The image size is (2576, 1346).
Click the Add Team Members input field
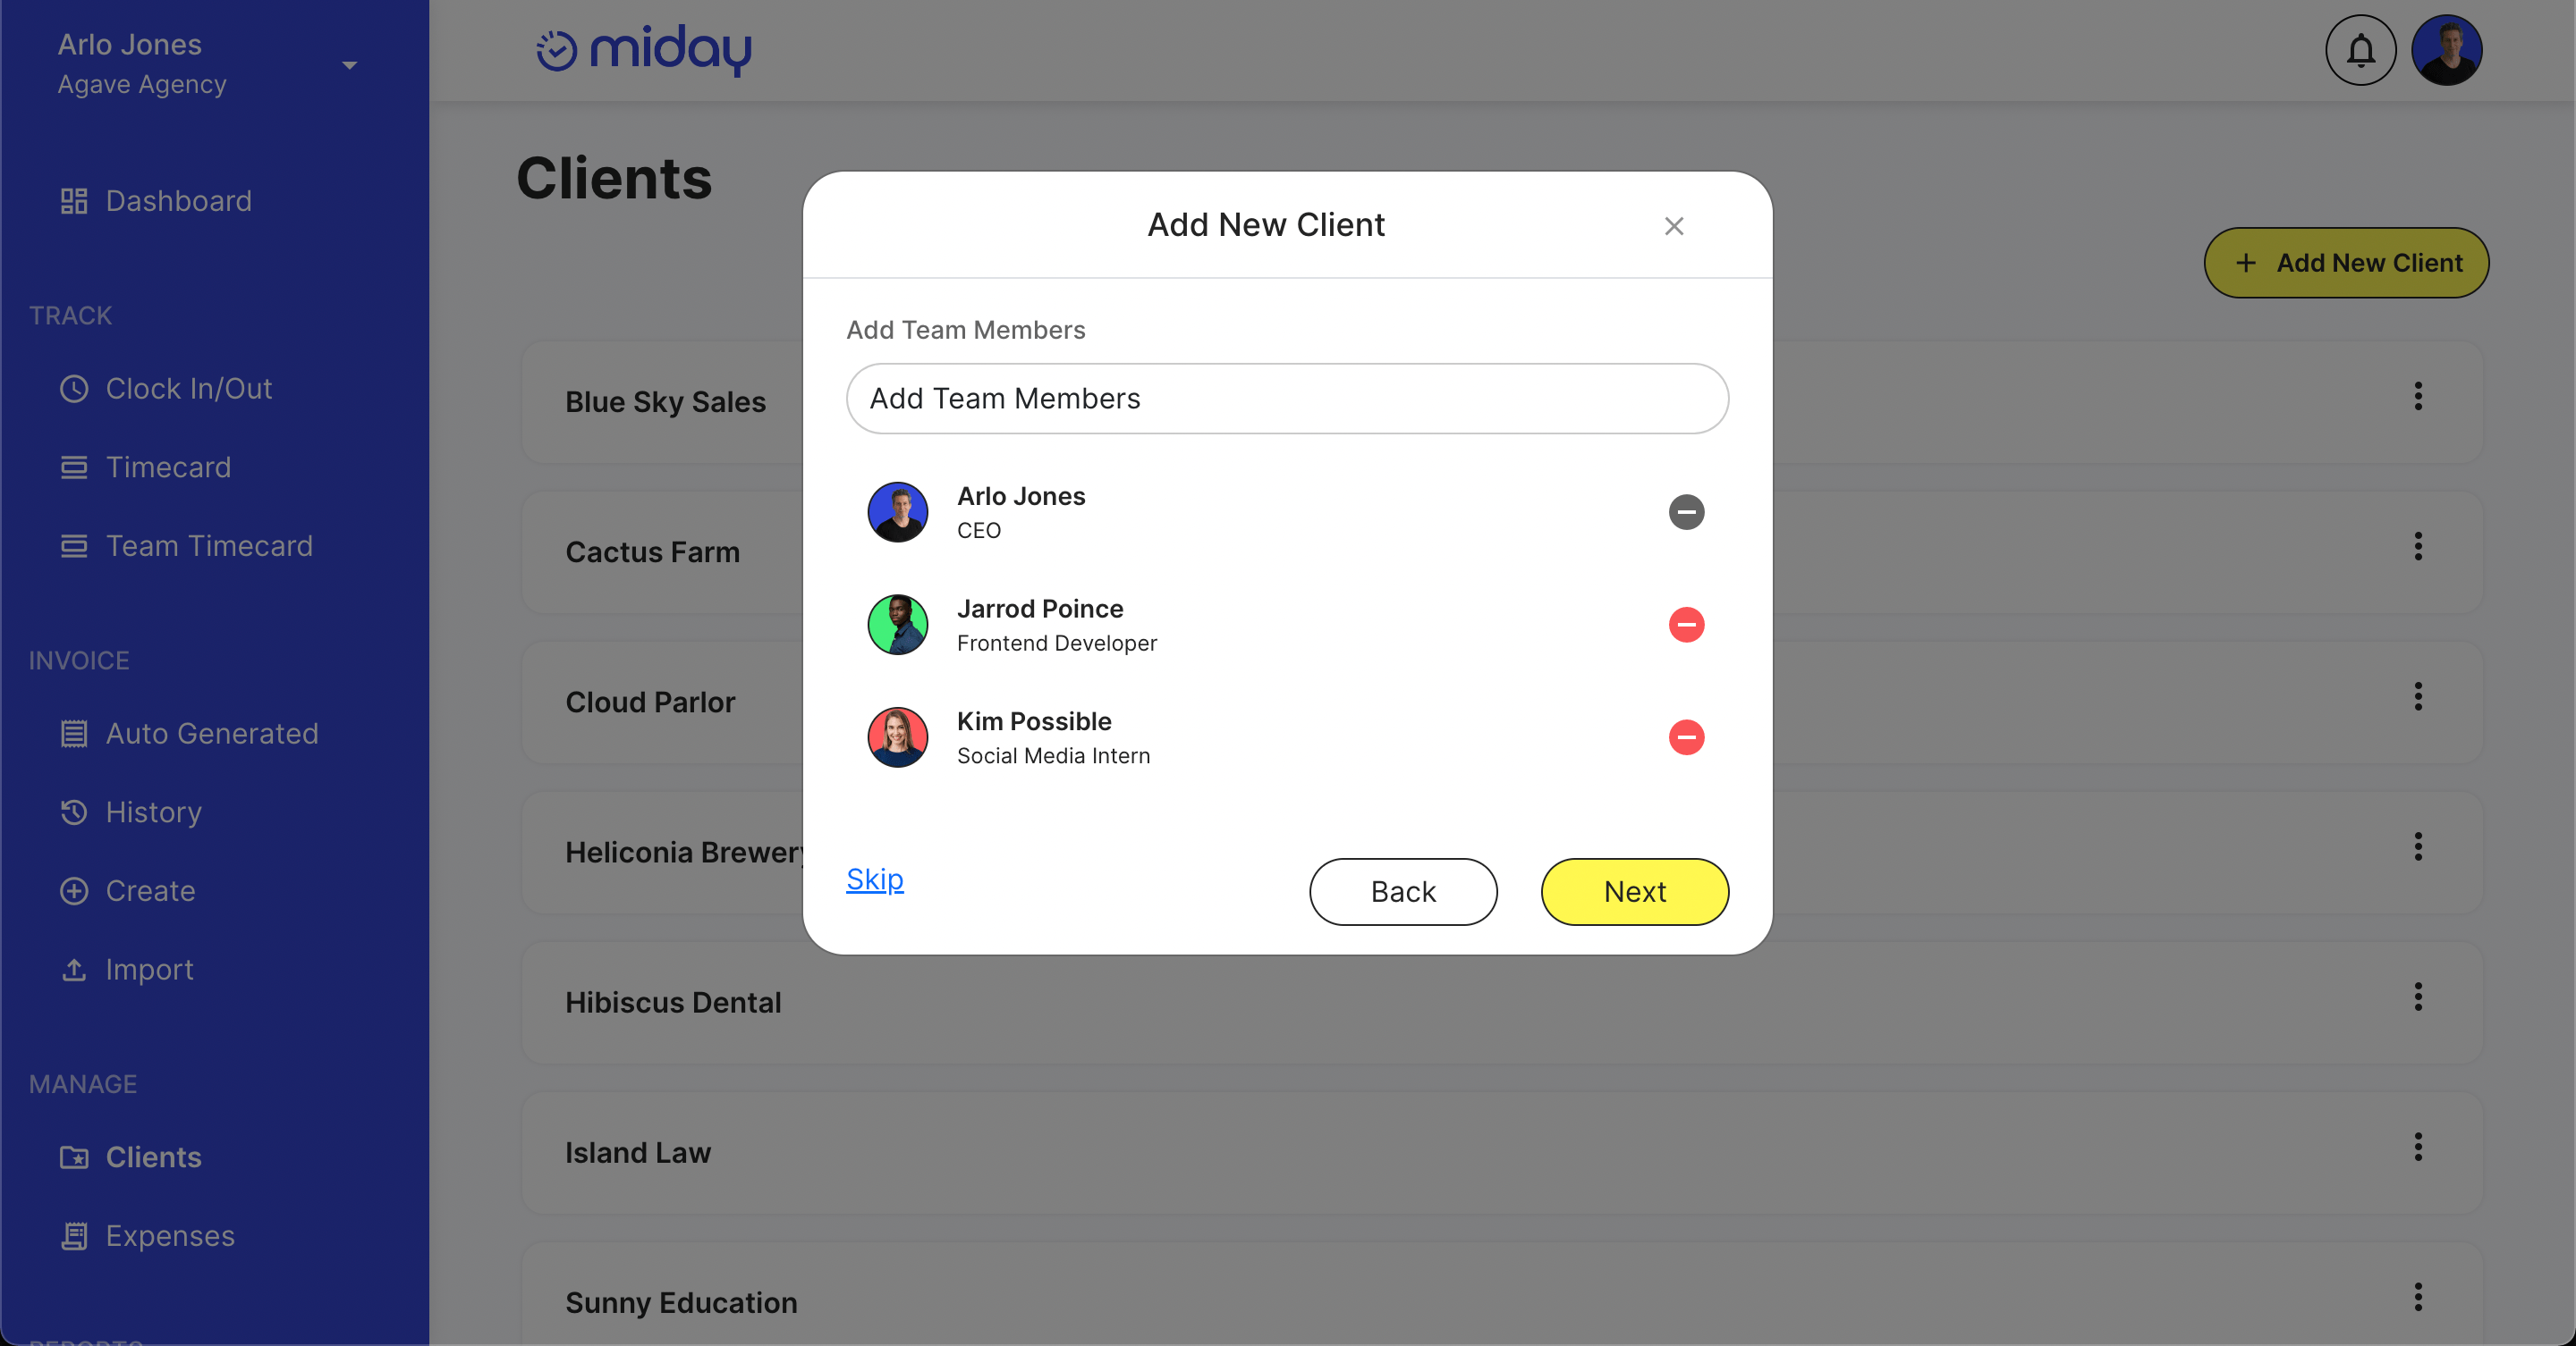1288,397
